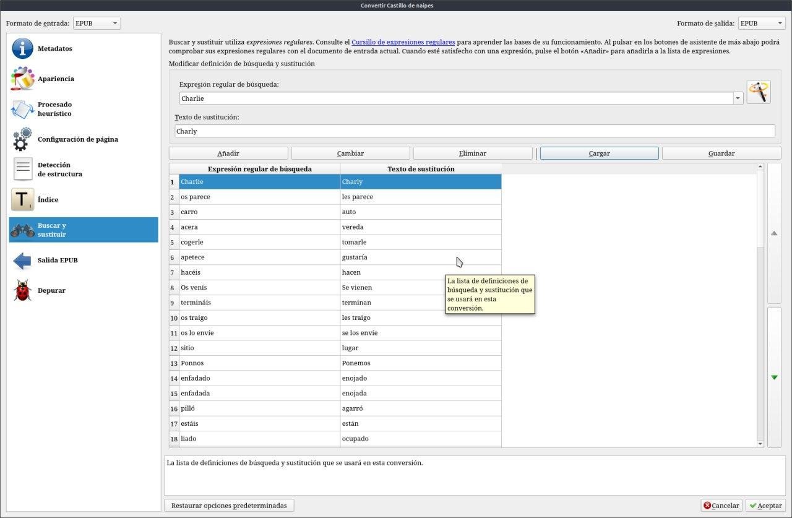Select the 'termináis' search cell
Screen dimensions: 792x518
click(x=259, y=303)
